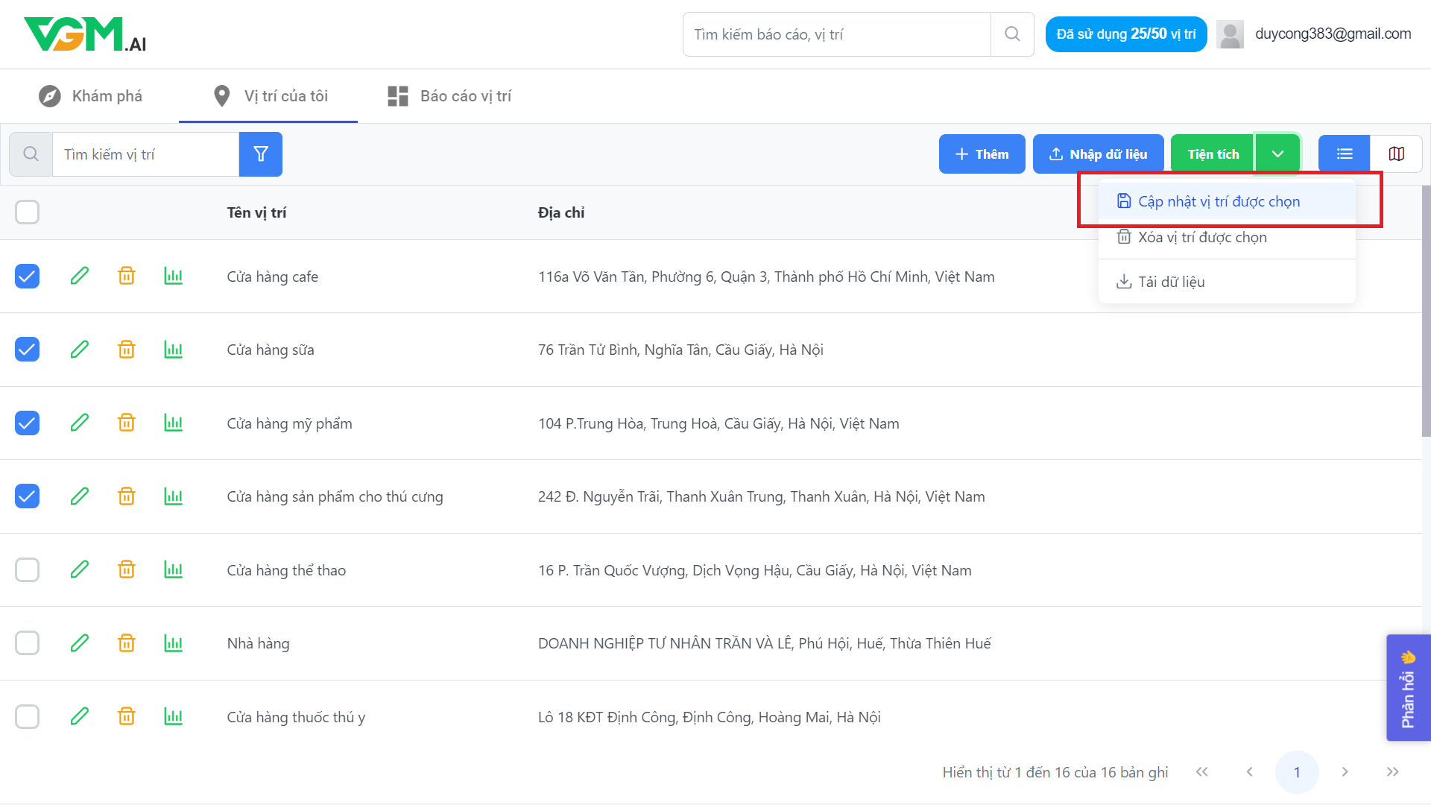1431x805 pixels.
Task: Collapse the Tiện tích dropdown arrow
Action: click(1277, 154)
